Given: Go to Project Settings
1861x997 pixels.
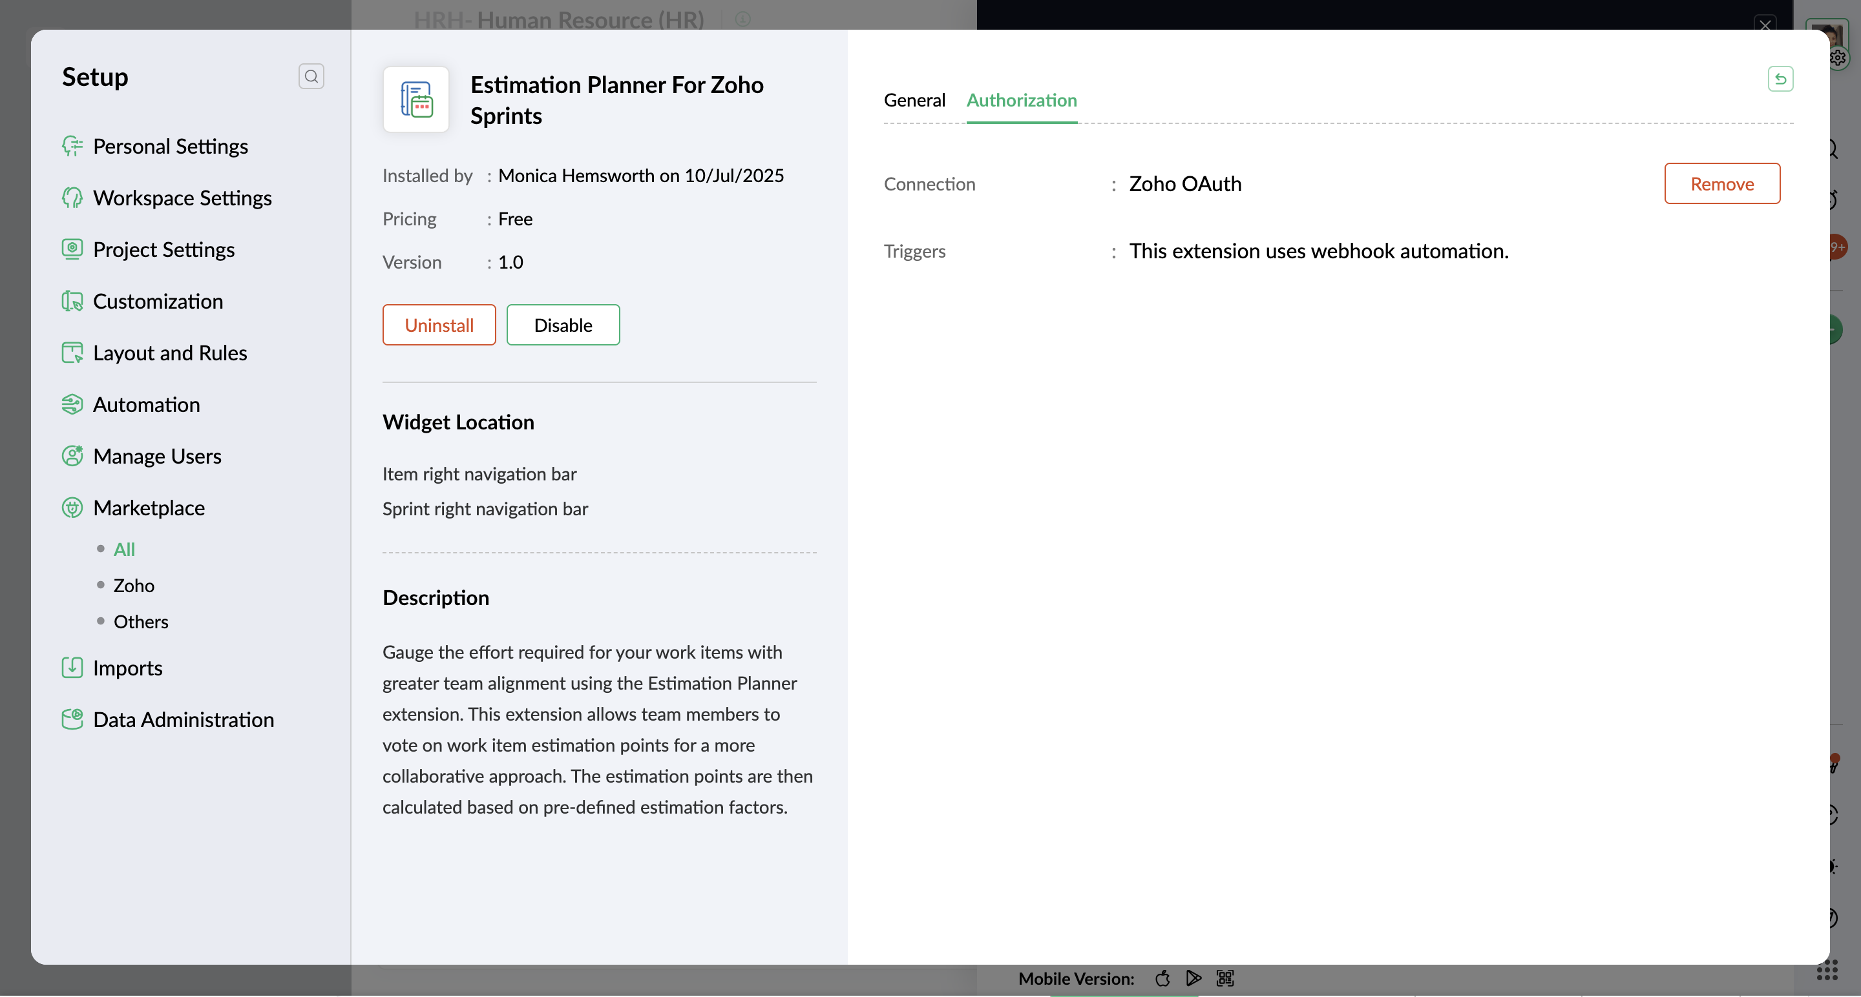Looking at the screenshot, I should [163, 249].
